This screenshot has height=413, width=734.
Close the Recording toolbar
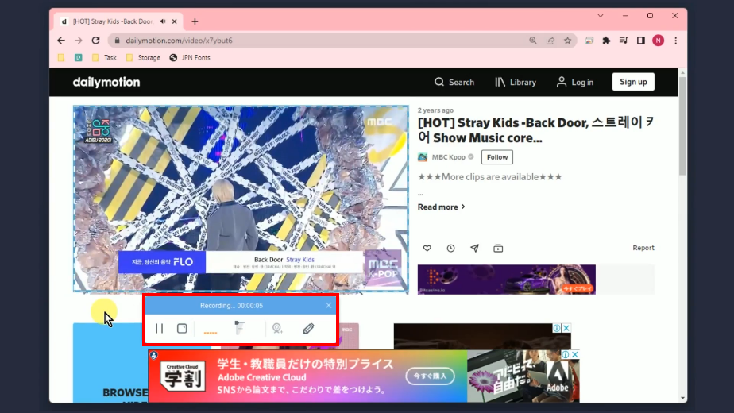coord(329,305)
